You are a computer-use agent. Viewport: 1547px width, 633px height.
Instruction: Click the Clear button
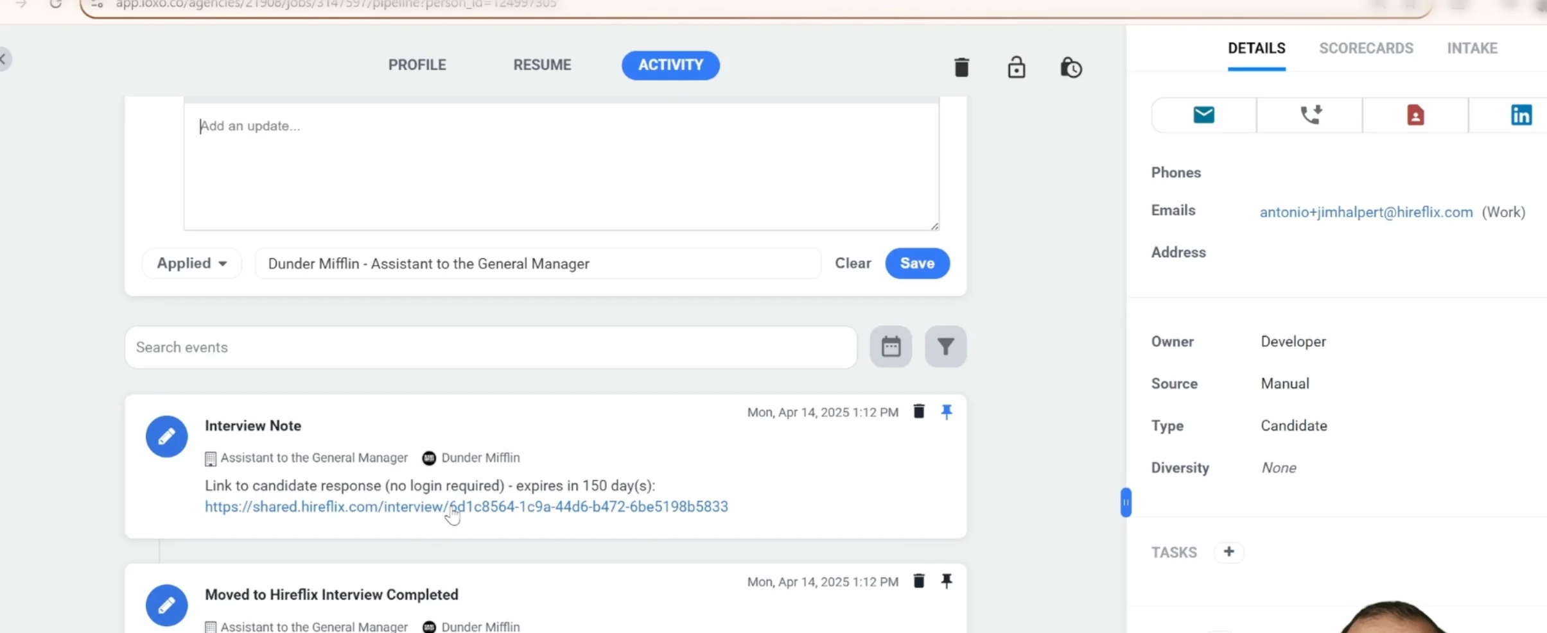[852, 263]
